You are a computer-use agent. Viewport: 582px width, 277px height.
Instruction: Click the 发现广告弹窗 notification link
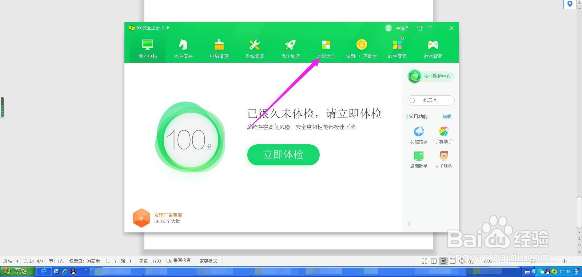168,215
